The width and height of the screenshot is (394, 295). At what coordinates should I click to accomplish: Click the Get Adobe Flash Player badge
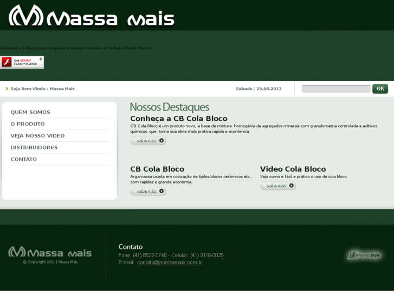22,62
